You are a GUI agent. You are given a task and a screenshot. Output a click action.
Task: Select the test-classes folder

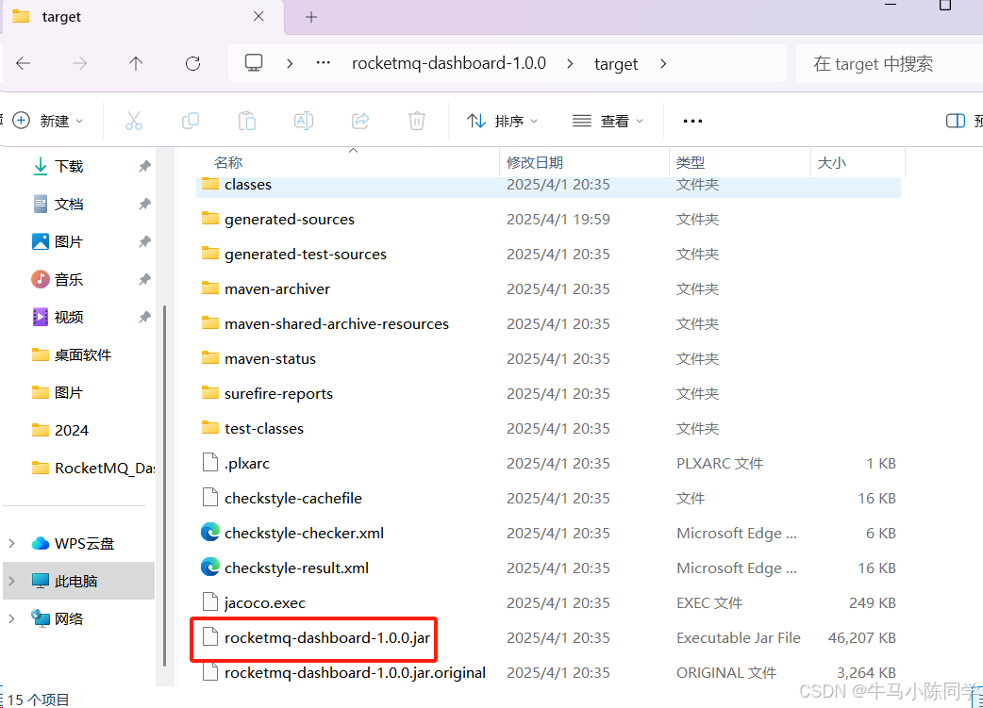coord(548,428)
